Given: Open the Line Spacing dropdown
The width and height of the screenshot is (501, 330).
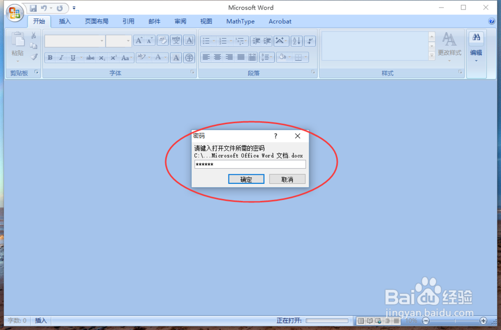Looking at the screenshot, I should 267,57.
